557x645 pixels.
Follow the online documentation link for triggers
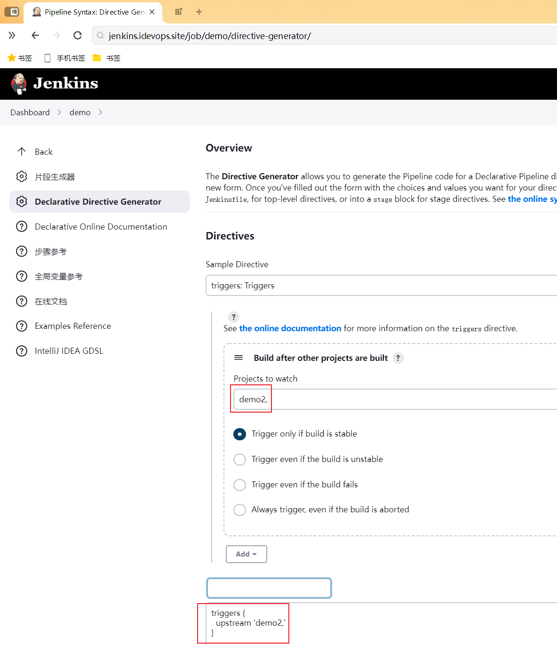pos(290,328)
